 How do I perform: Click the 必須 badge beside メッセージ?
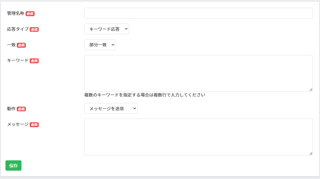(34, 125)
